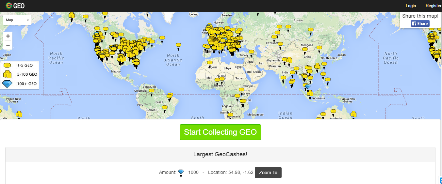Click the 'Largest GeoCashes!' heading
442x184 pixels.
click(x=220, y=154)
